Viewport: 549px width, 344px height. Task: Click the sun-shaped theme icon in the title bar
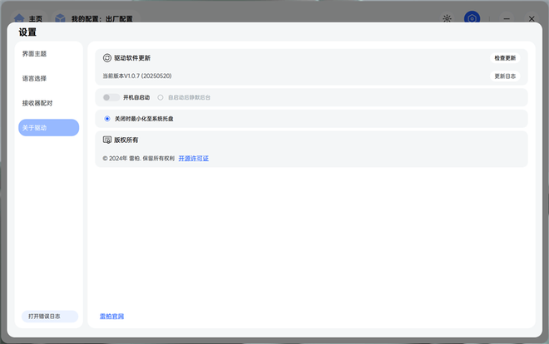point(447,18)
